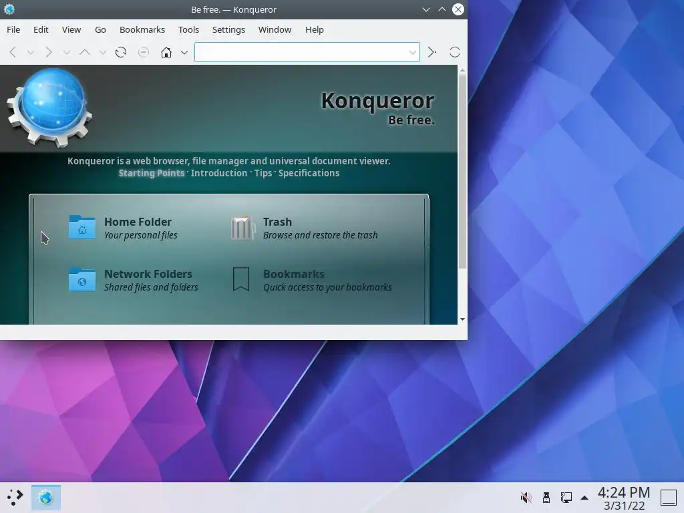Click the throbber animation icon
This screenshot has height=513, width=684.
coord(454,52)
